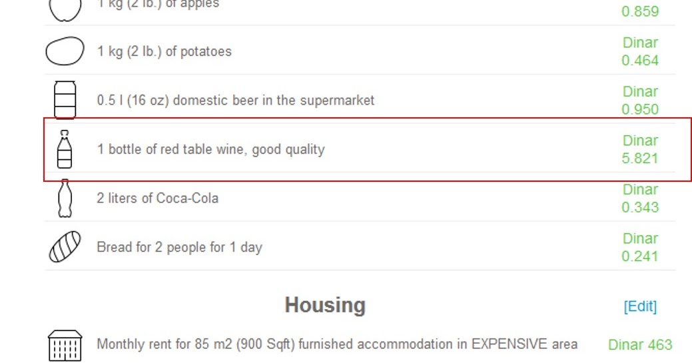Click the bread price Dinar 0.241
Image resolution: width=692 pixels, height=363 pixels.
coord(640,247)
